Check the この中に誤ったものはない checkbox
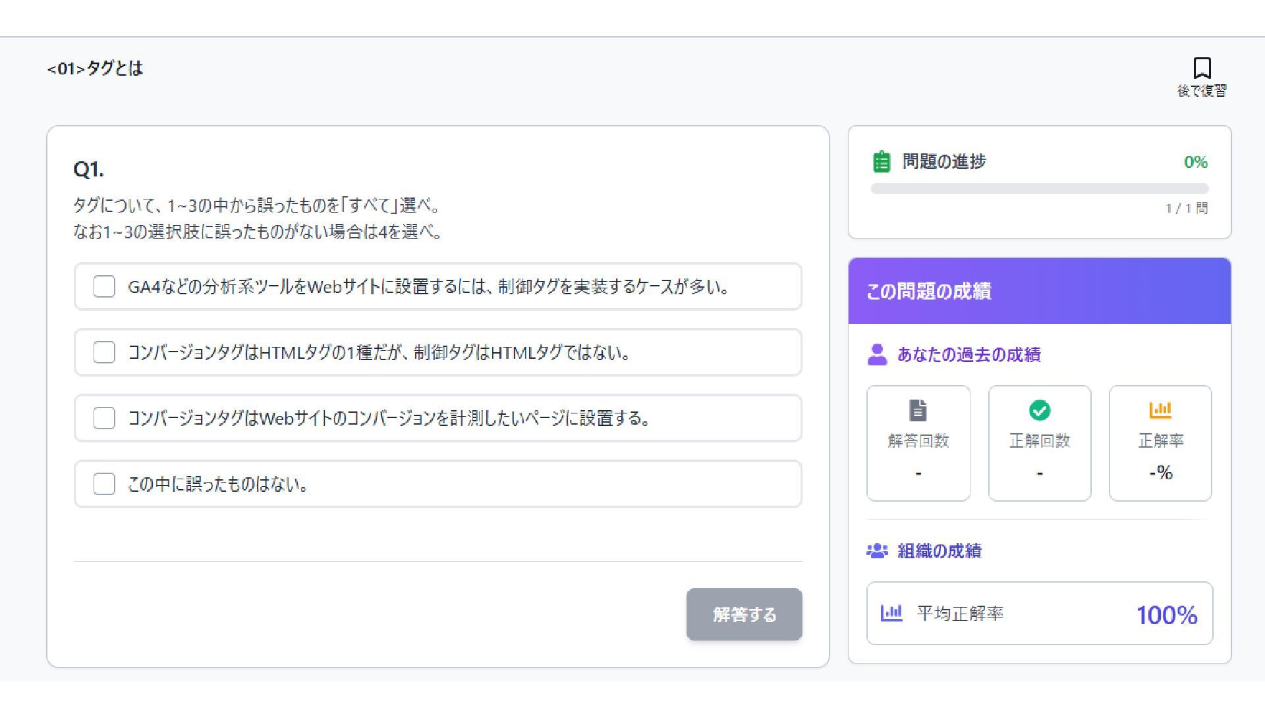The height and width of the screenshot is (711, 1265). click(x=104, y=484)
